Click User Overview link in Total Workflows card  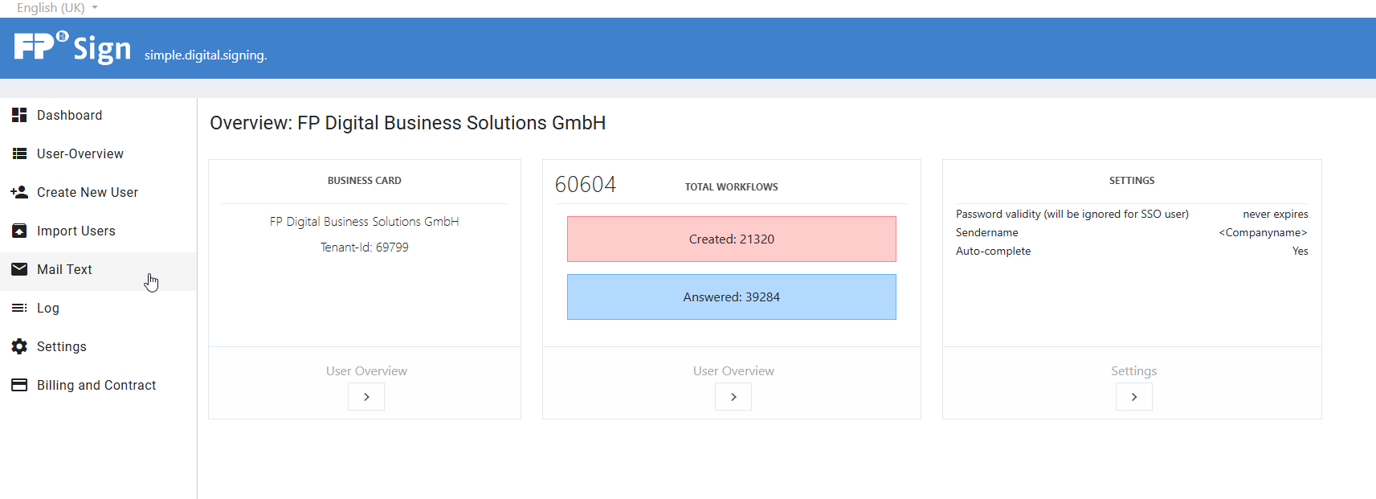pos(733,371)
